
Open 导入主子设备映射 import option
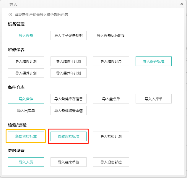pyautogui.click(x=69, y=35)
